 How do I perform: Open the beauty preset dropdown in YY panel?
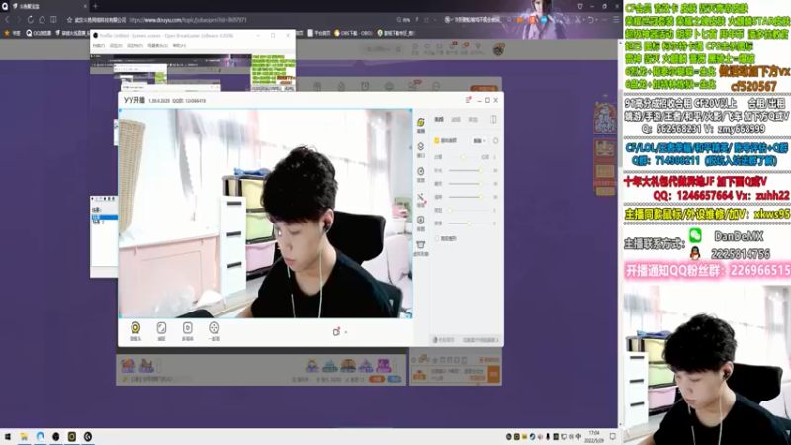coord(480,141)
